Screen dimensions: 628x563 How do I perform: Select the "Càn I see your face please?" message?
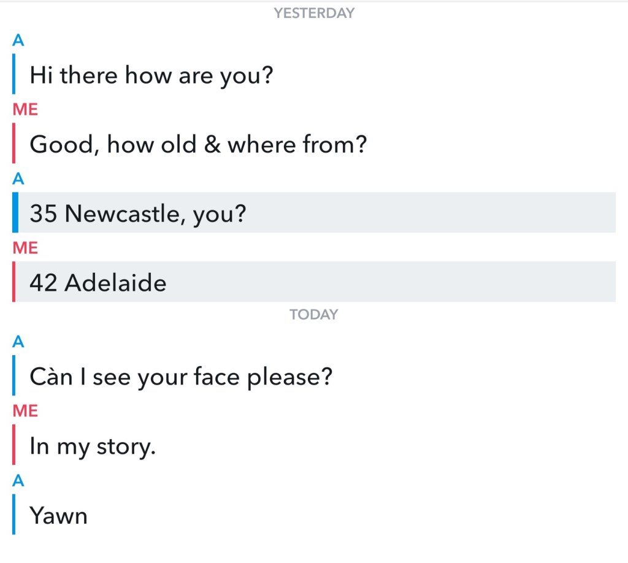[180, 376]
